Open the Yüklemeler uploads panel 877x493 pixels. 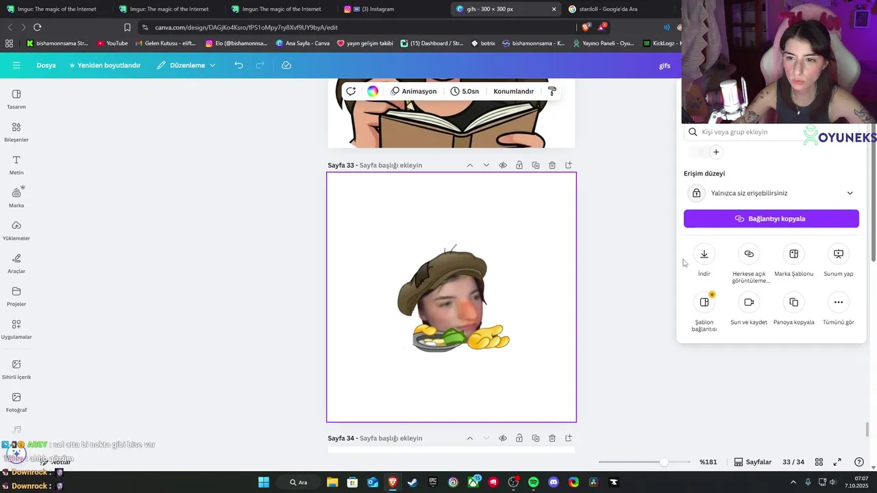[16, 231]
